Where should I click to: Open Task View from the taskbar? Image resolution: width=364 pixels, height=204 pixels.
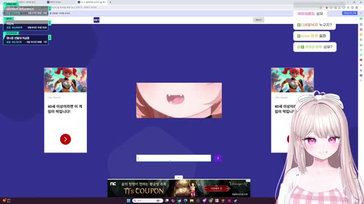(x=167, y=201)
